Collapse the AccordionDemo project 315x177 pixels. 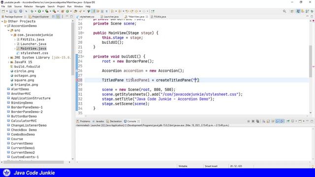(x=5, y=26)
